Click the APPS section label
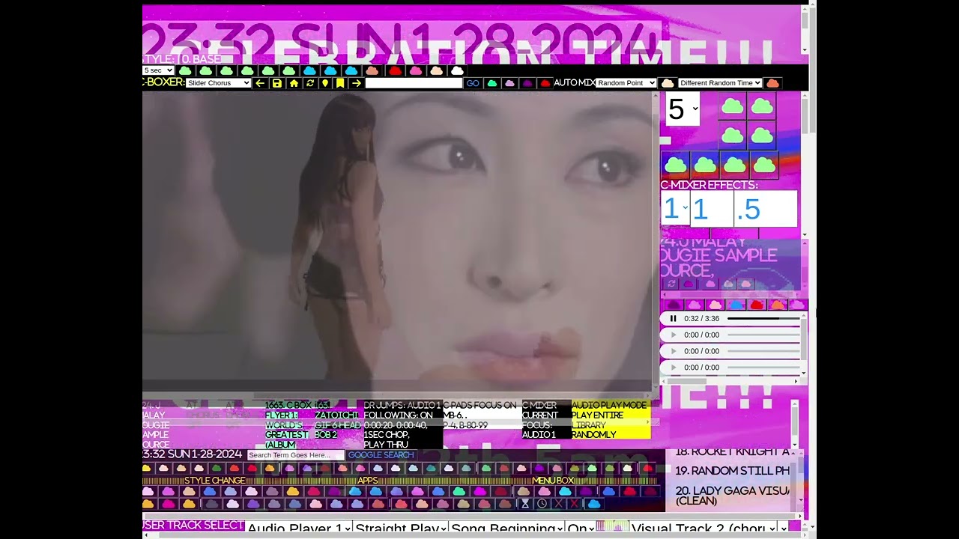The height and width of the screenshot is (539, 959). coord(368,481)
